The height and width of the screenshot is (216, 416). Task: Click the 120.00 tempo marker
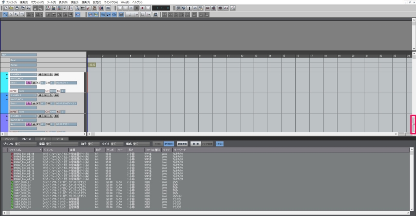92,65
